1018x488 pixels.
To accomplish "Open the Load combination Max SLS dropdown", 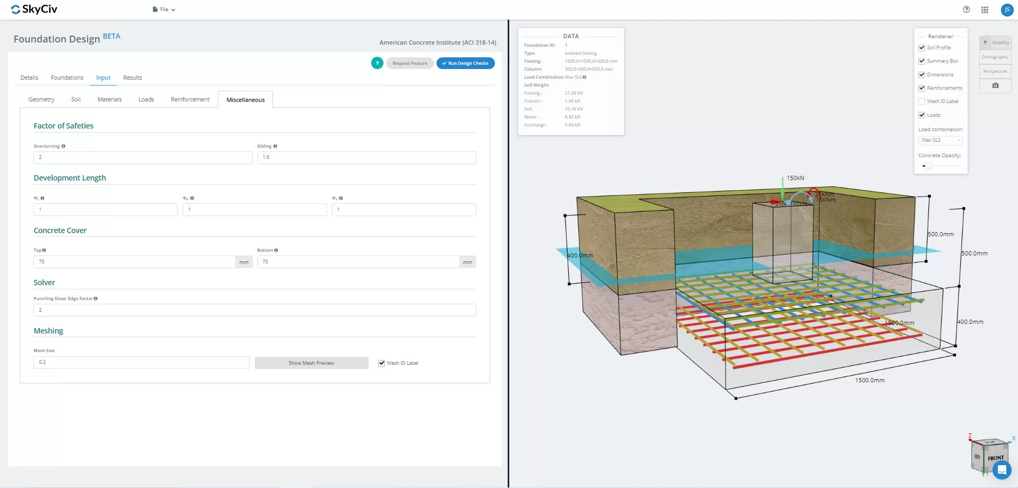I will [x=940, y=140].
